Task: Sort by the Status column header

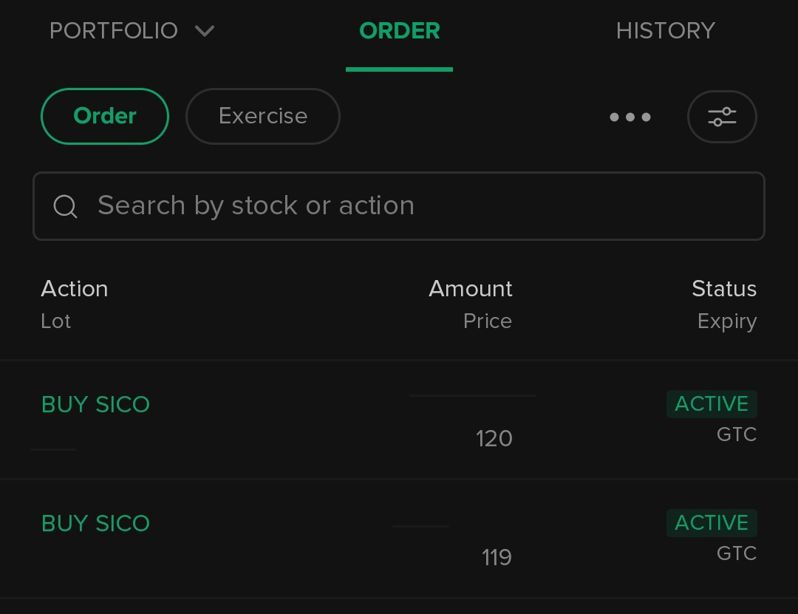Action: coord(723,289)
